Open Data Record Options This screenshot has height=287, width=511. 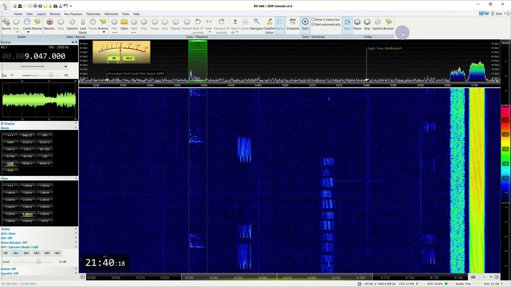(x=72, y=24)
